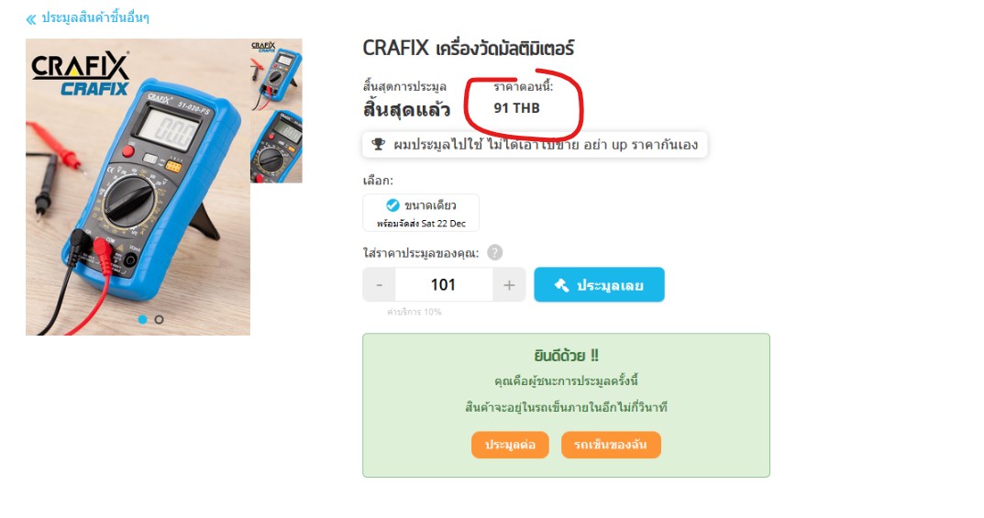Click the orange ประมูลต่อ button
This screenshot has height=518, width=984.
tap(510, 445)
